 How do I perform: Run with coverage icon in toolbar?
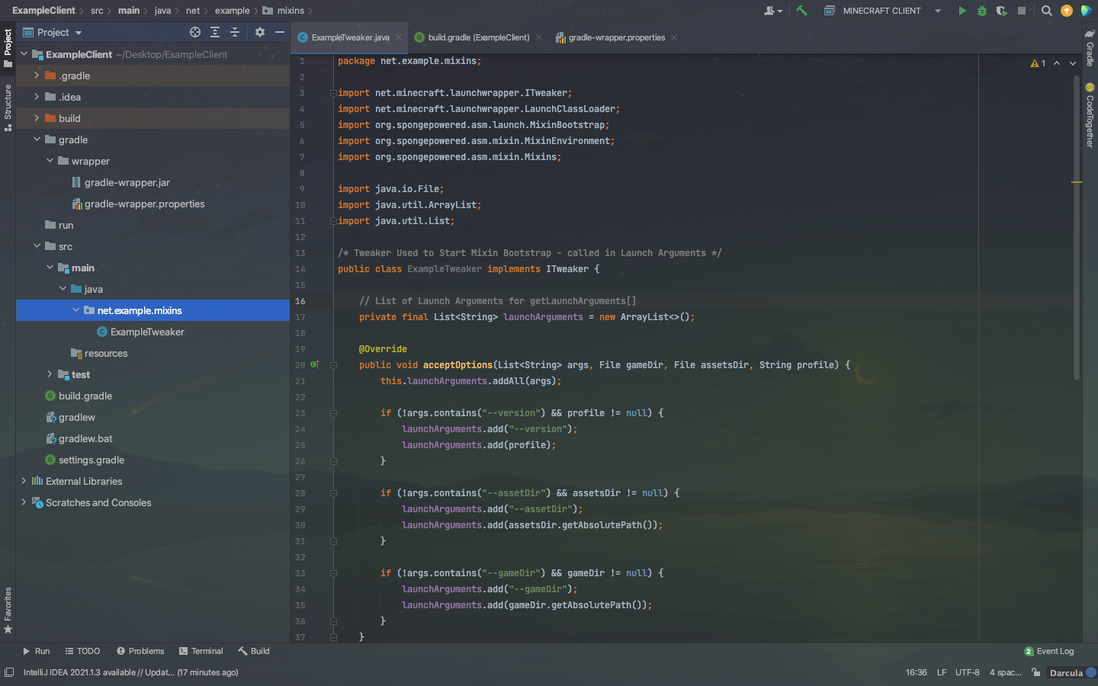[1002, 11]
